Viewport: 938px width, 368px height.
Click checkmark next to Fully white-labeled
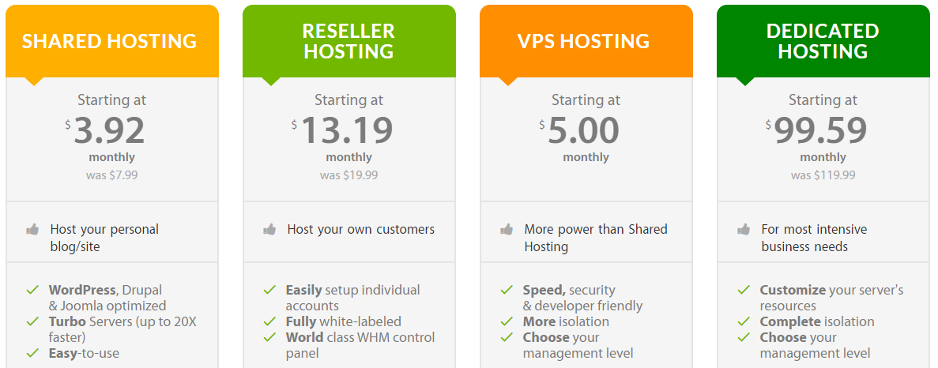(269, 321)
